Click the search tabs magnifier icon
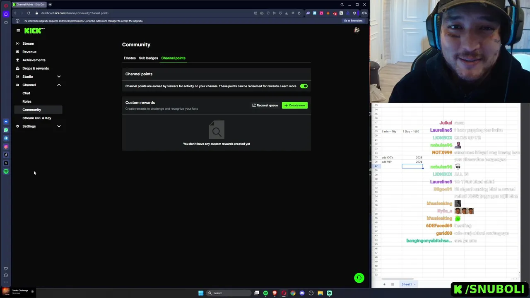The image size is (530, 298). [x=342, y=5]
